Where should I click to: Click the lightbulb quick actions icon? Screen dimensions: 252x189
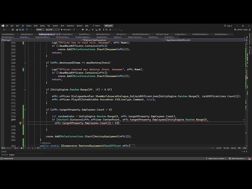click(20, 123)
